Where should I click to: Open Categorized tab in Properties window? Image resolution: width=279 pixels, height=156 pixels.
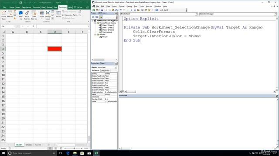point(105,71)
